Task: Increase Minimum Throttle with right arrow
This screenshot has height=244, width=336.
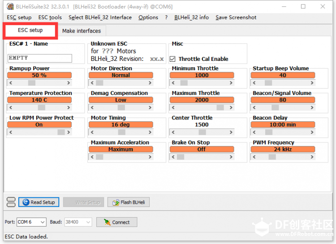Action: 231,83
